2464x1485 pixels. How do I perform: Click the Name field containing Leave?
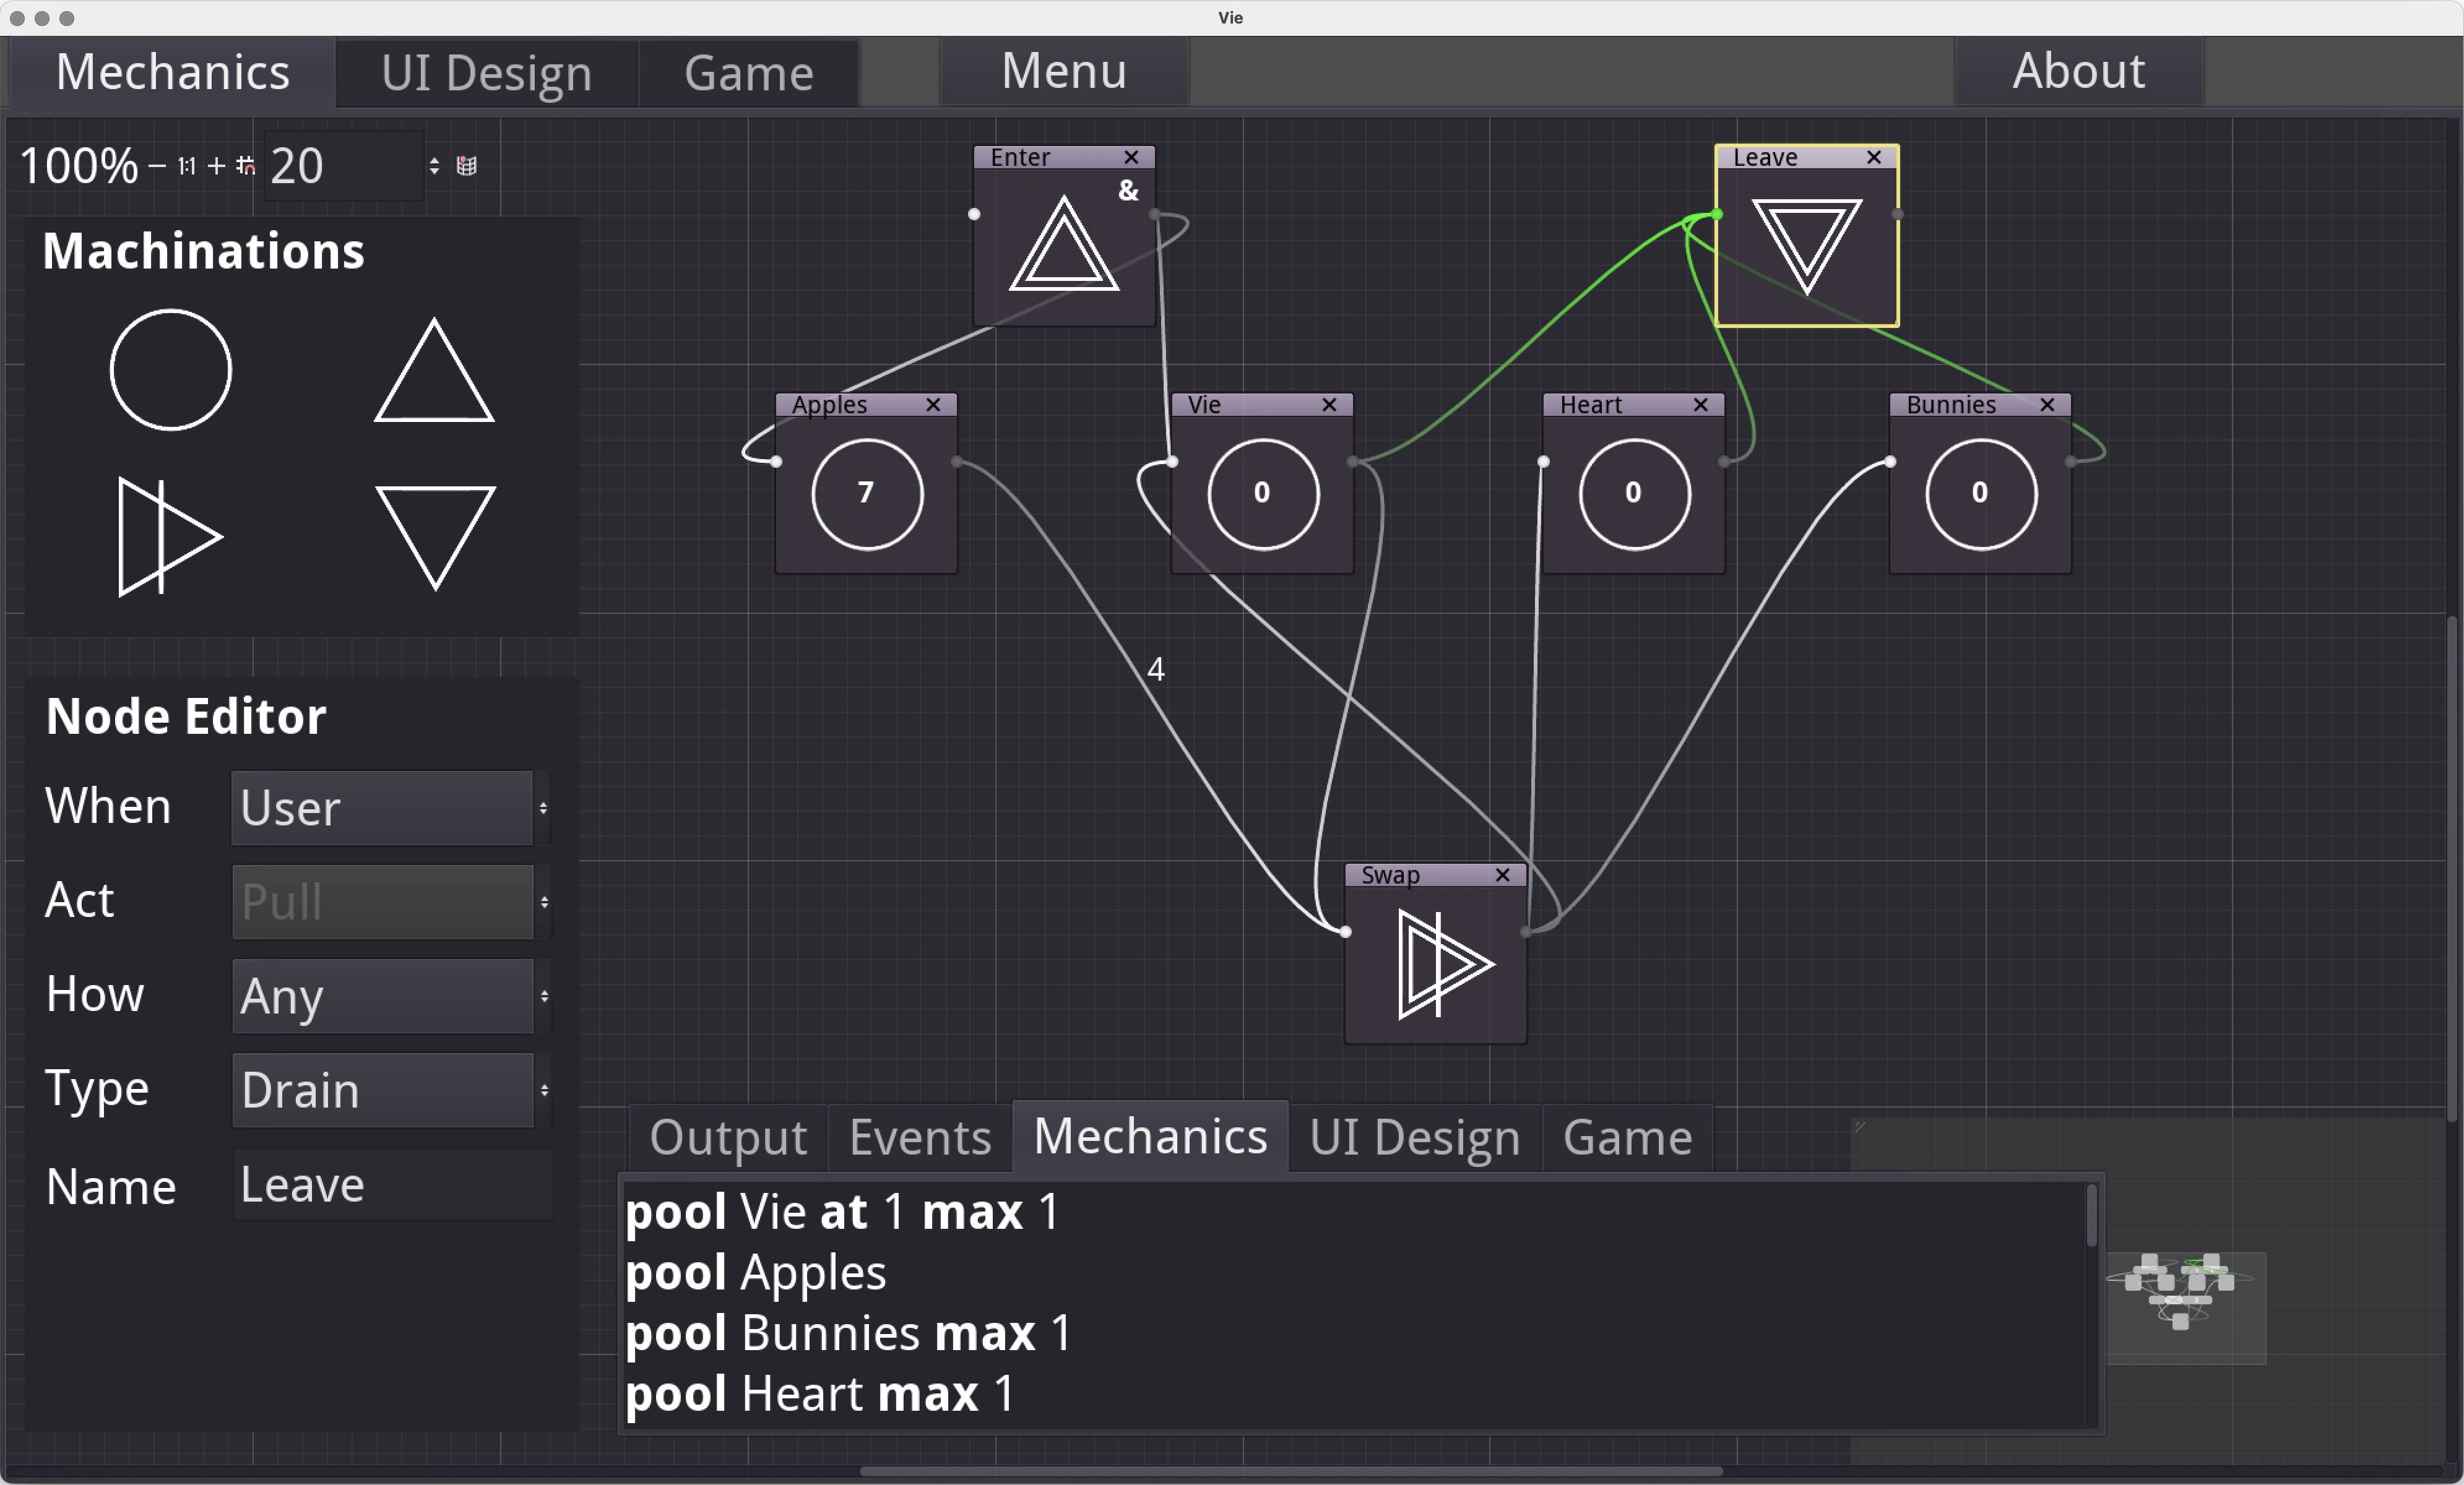(393, 1184)
